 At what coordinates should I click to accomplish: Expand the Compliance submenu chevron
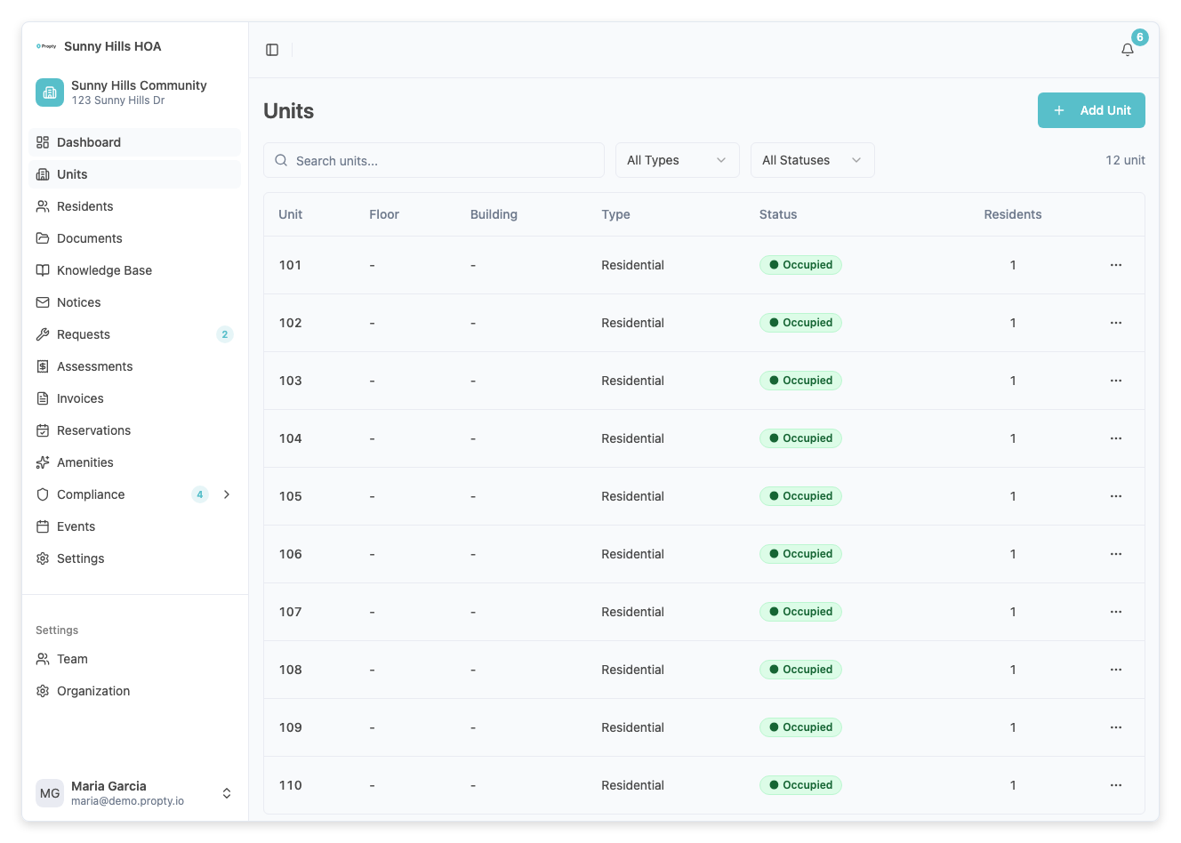(x=227, y=494)
